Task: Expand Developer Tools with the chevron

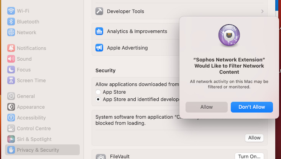Action: pos(262,11)
